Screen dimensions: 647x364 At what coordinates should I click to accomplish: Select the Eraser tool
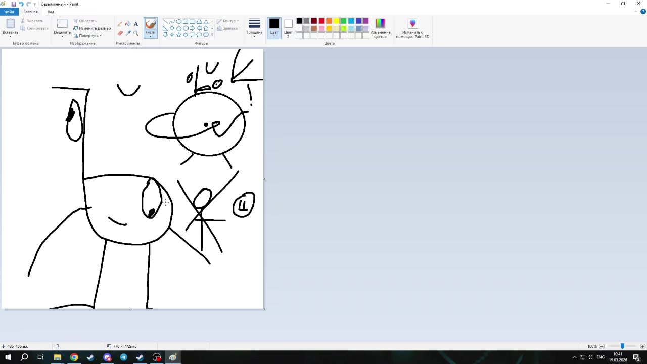(120, 33)
